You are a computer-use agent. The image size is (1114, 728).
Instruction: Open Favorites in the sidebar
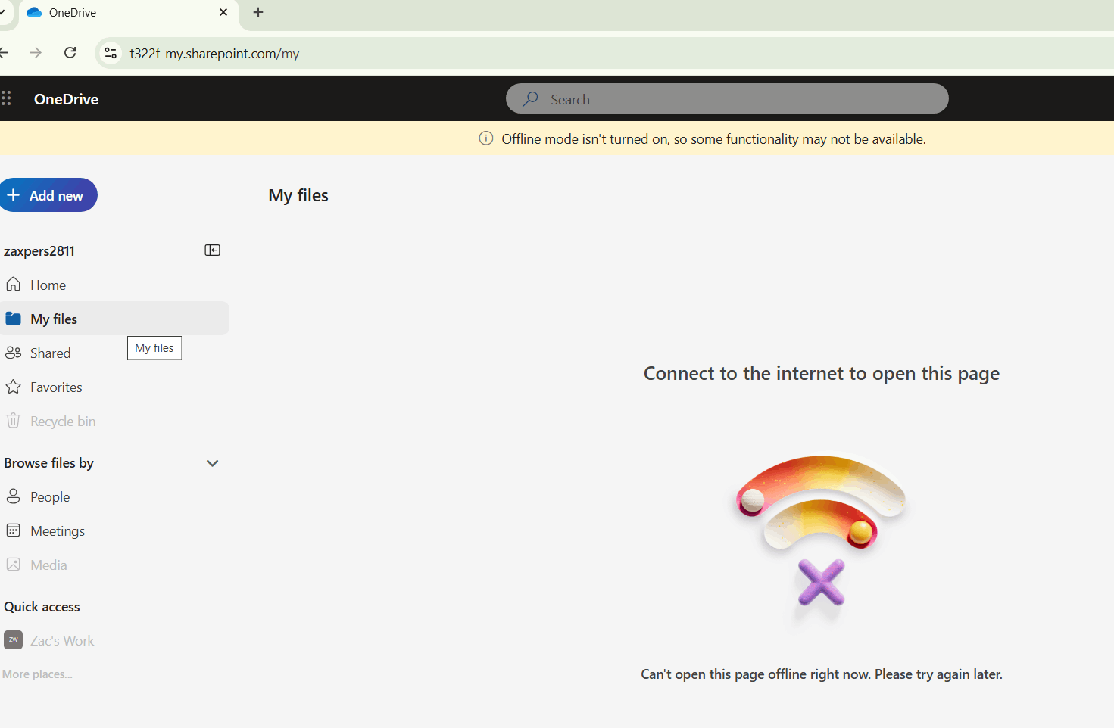point(55,387)
